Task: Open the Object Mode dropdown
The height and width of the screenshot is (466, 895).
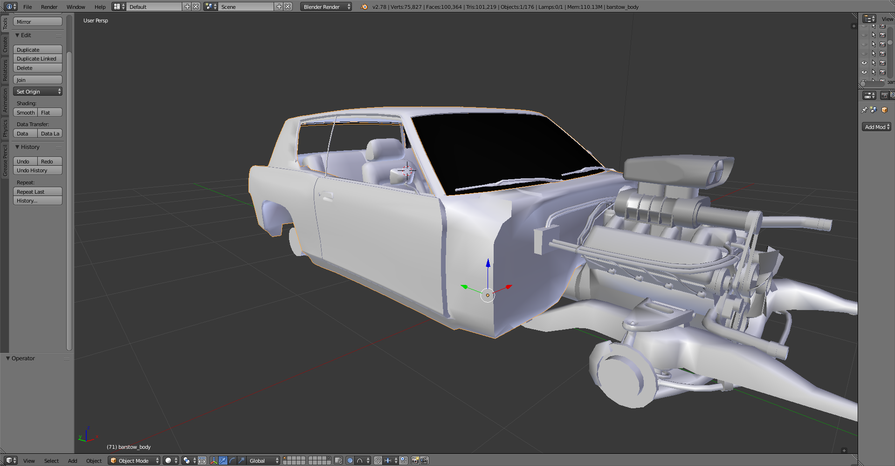Action: click(134, 460)
